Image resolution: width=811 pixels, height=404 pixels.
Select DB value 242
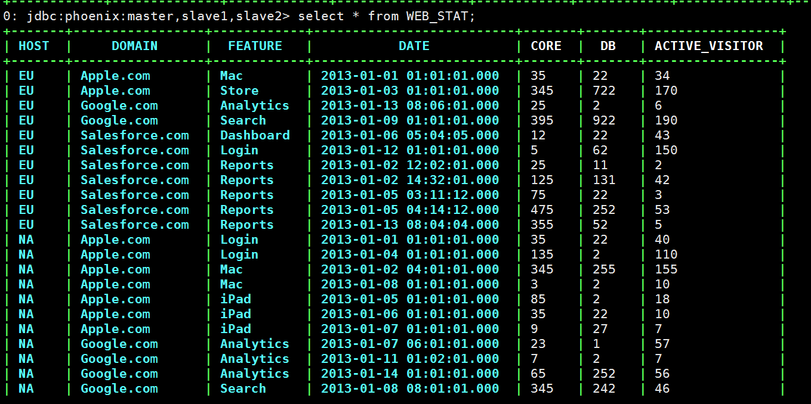pos(604,389)
